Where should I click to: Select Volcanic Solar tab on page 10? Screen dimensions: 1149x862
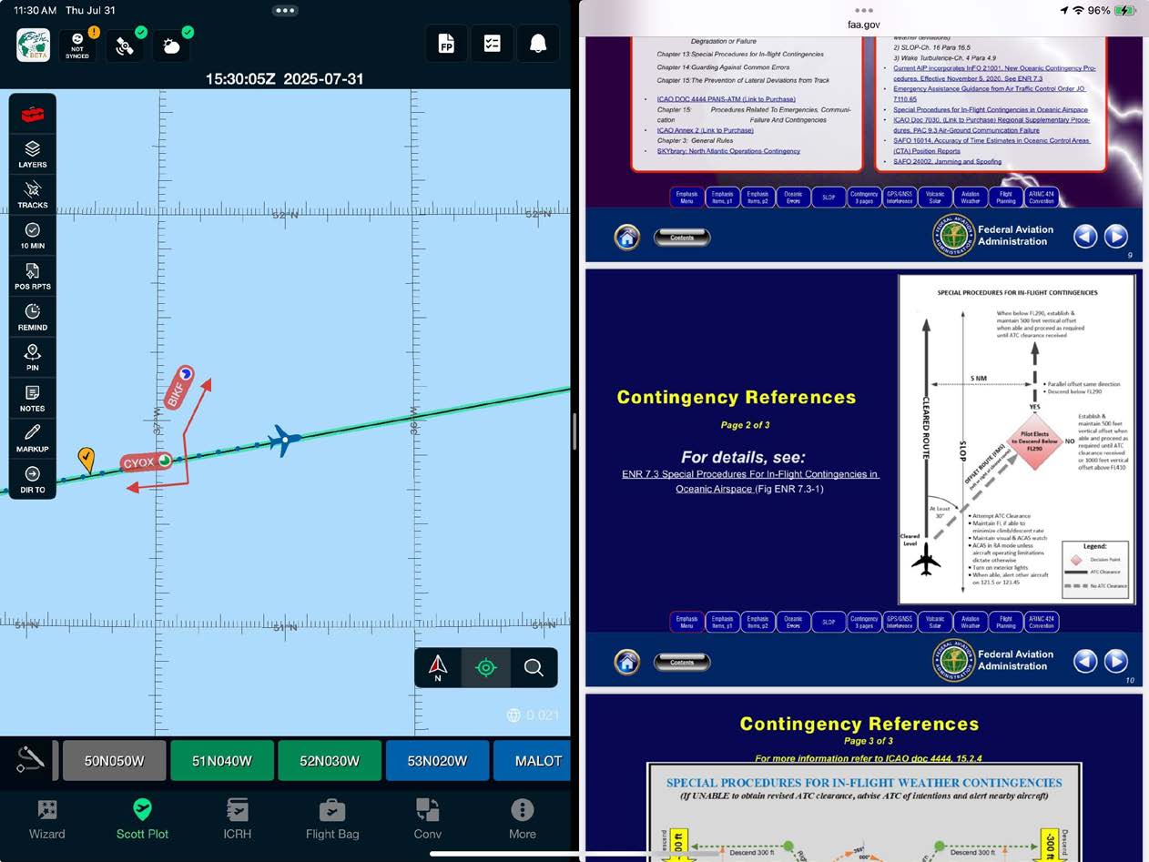click(x=935, y=622)
